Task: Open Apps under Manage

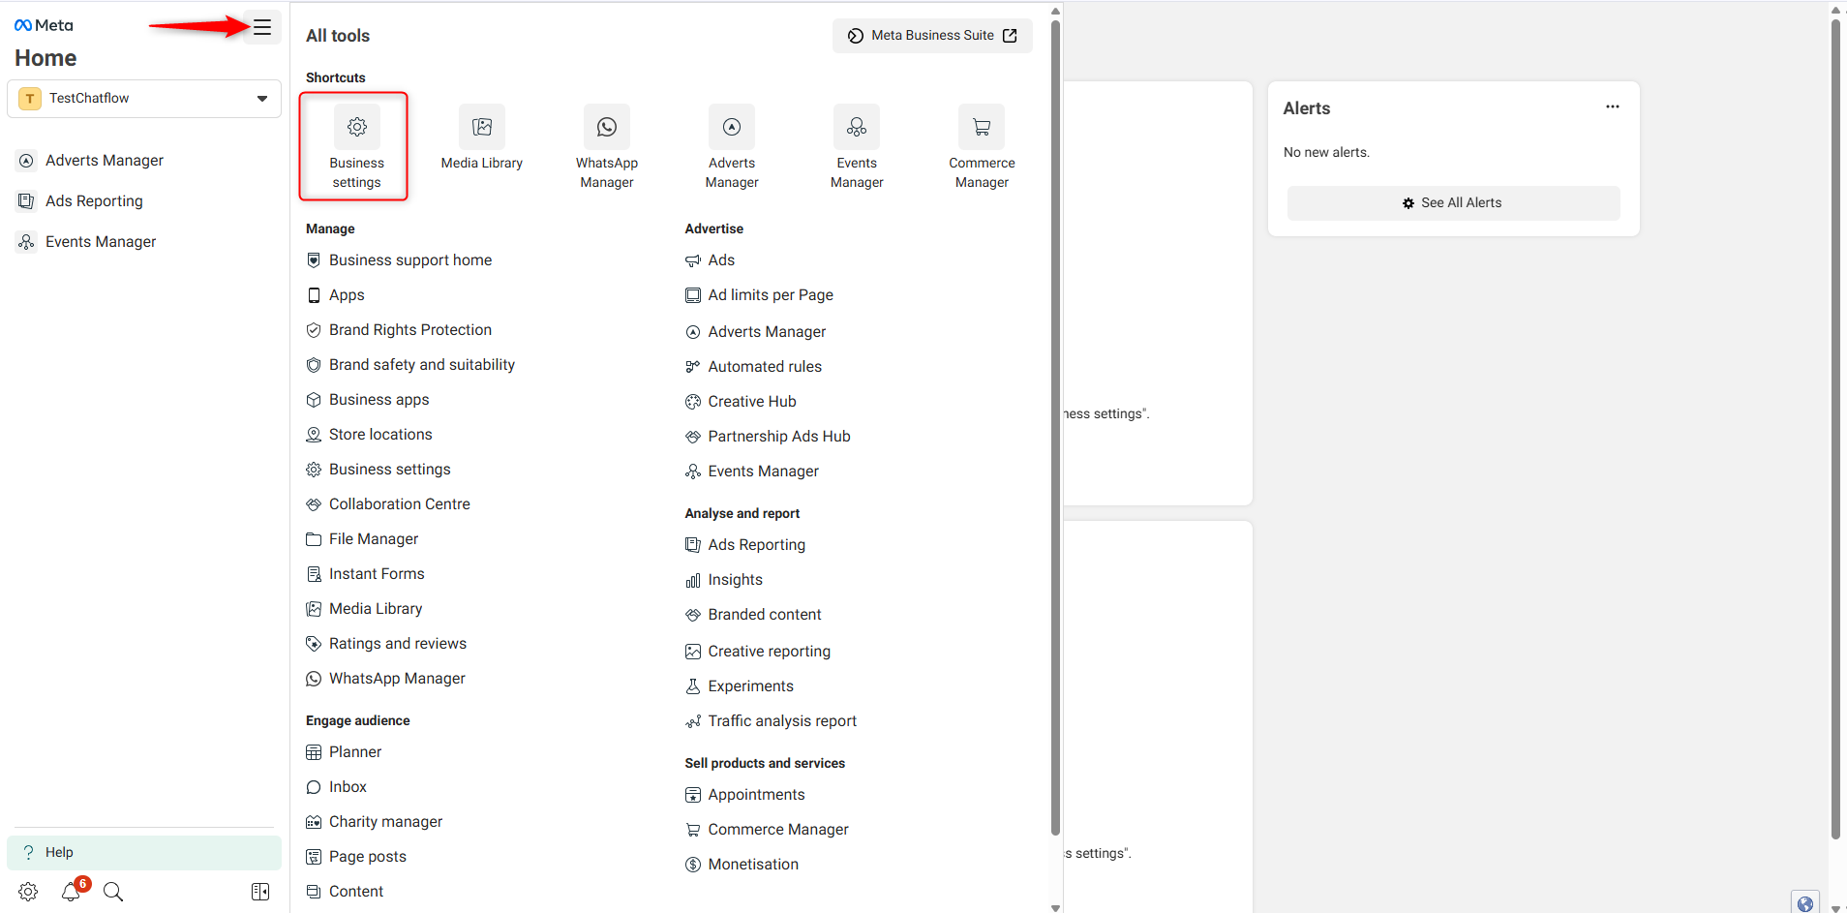Action: (335, 295)
